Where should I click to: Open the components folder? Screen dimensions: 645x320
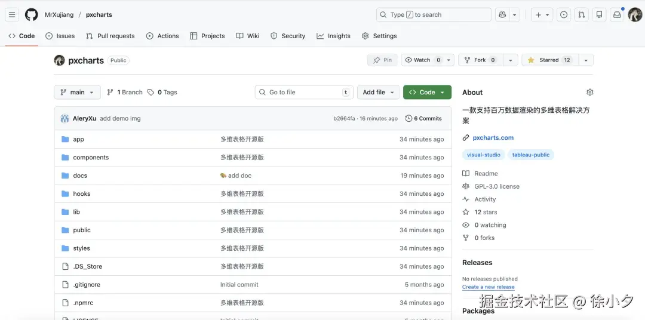coord(91,158)
